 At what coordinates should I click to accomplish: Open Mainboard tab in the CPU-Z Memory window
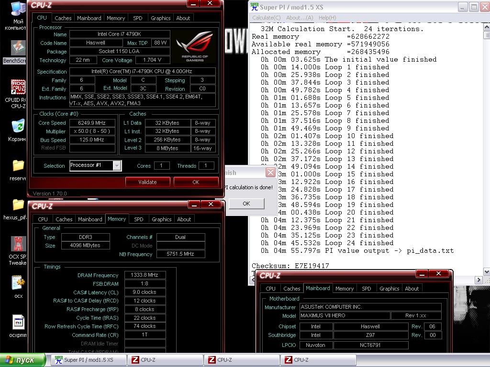tap(90, 219)
